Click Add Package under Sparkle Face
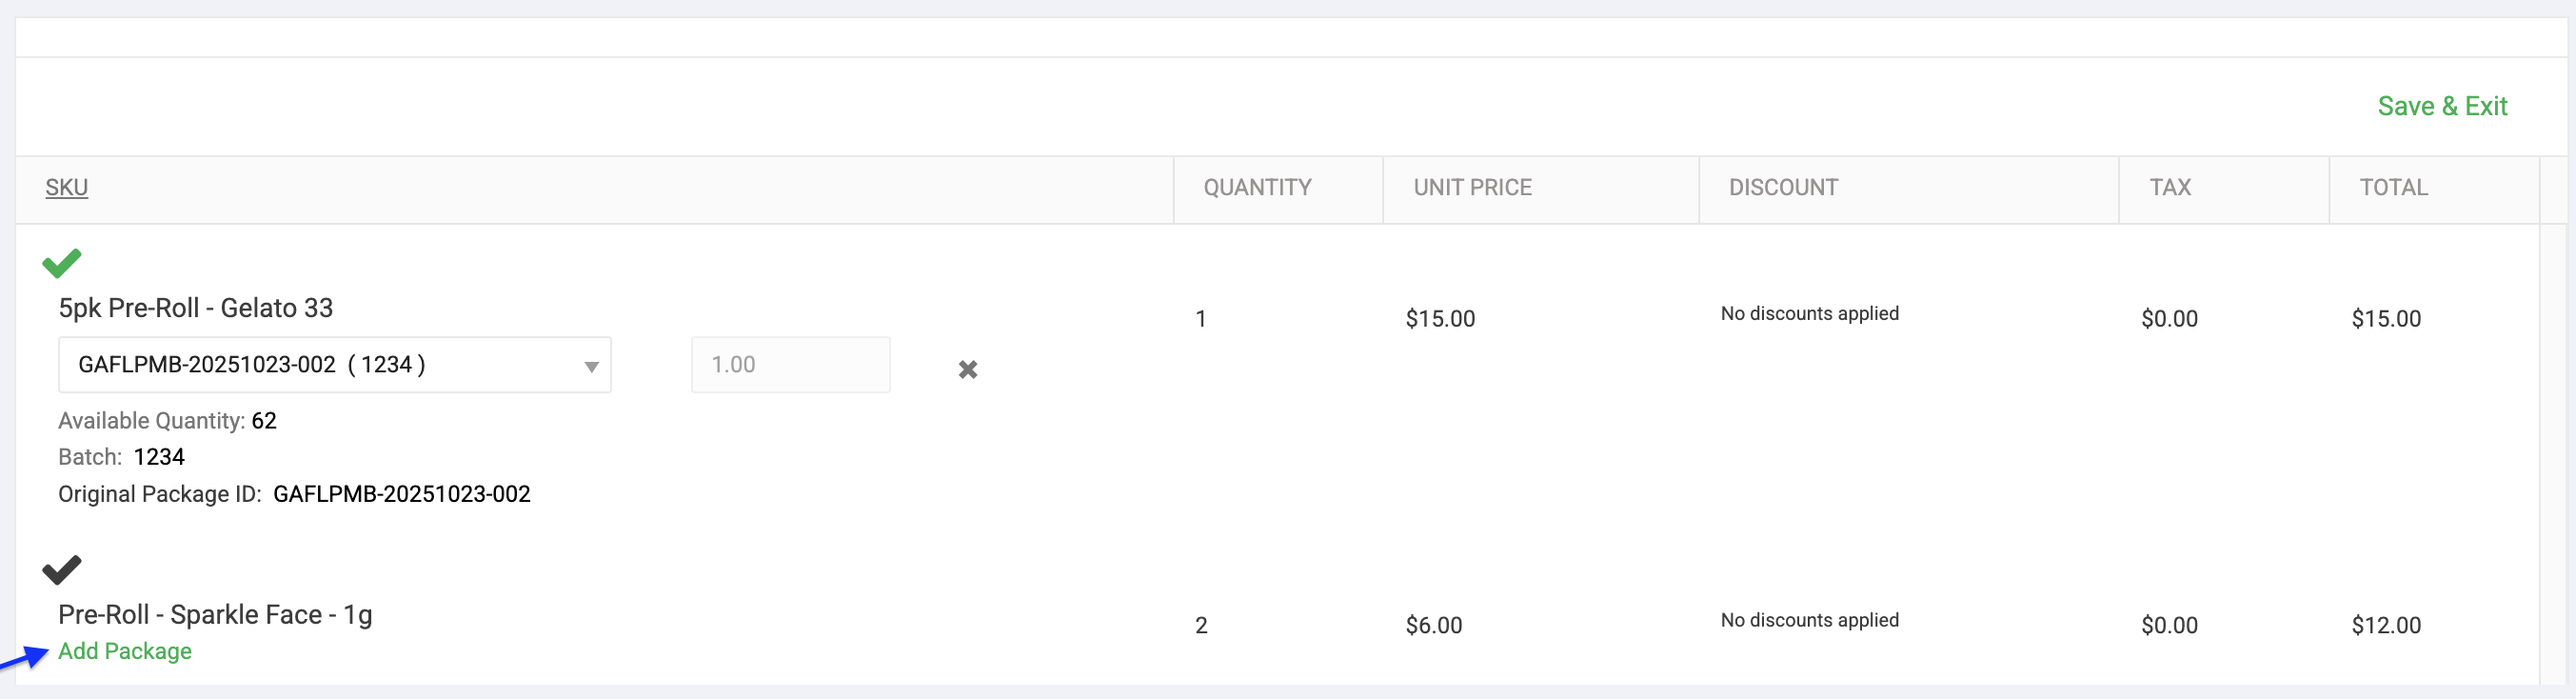2576x699 pixels. [125, 651]
